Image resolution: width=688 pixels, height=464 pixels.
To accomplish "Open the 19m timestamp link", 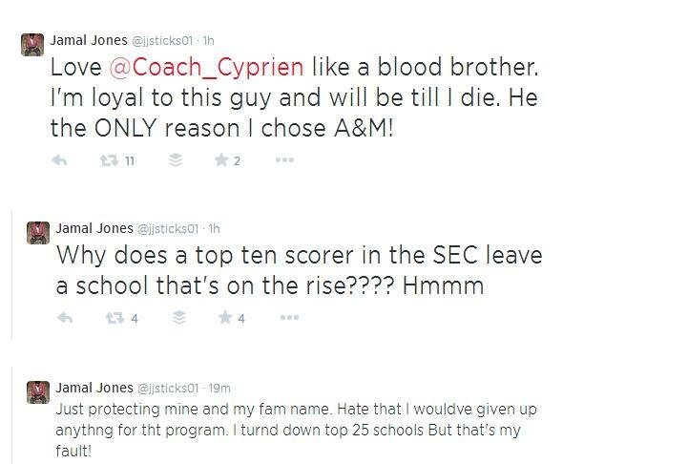I will tap(219, 389).
